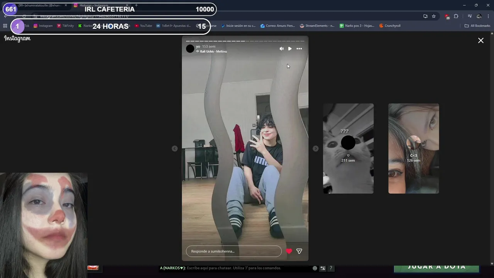The width and height of the screenshot is (494, 278).
Task: Resume story with play button
Action: pyautogui.click(x=290, y=49)
